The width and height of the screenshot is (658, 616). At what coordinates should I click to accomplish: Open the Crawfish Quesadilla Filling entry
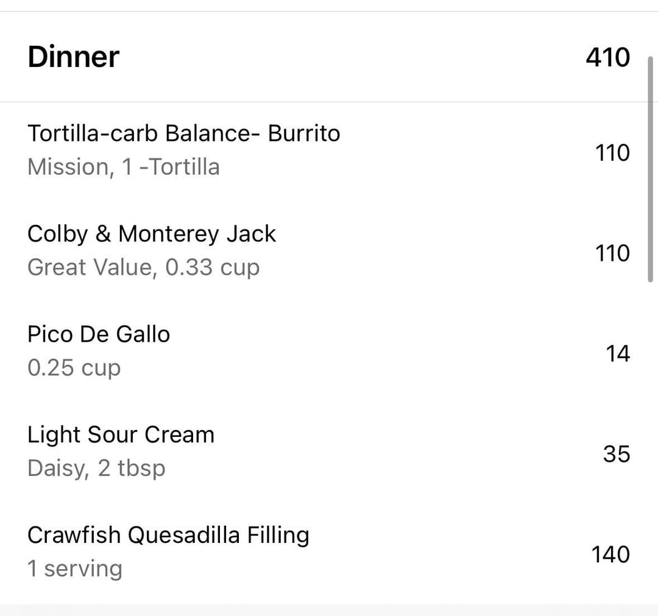pos(168,535)
